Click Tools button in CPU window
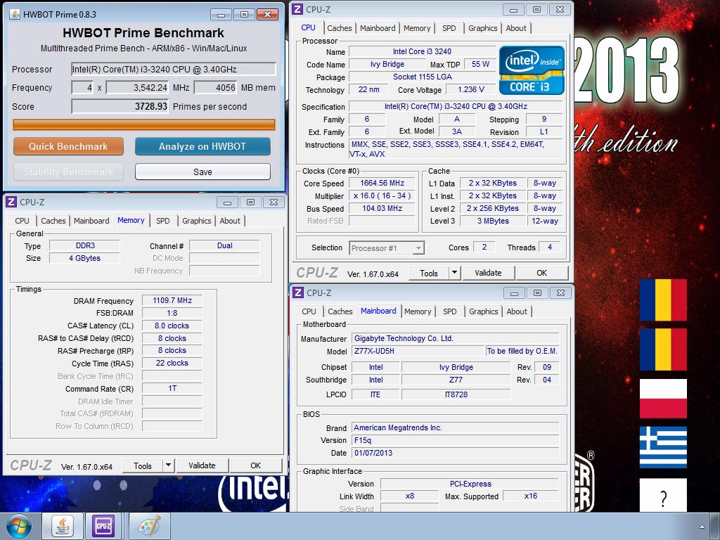Viewport: 720px width, 540px height. [x=428, y=274]
